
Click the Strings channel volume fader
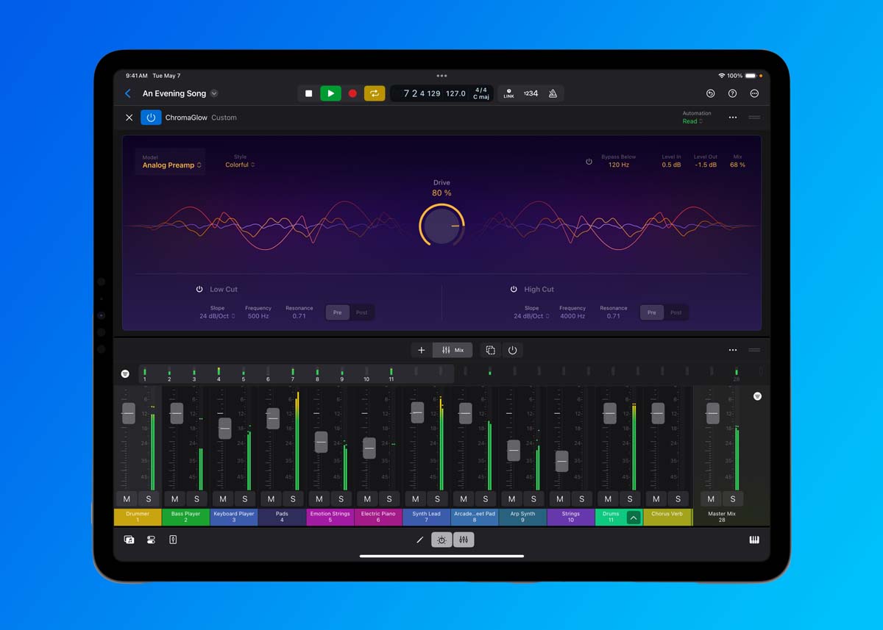coord(561,461)
